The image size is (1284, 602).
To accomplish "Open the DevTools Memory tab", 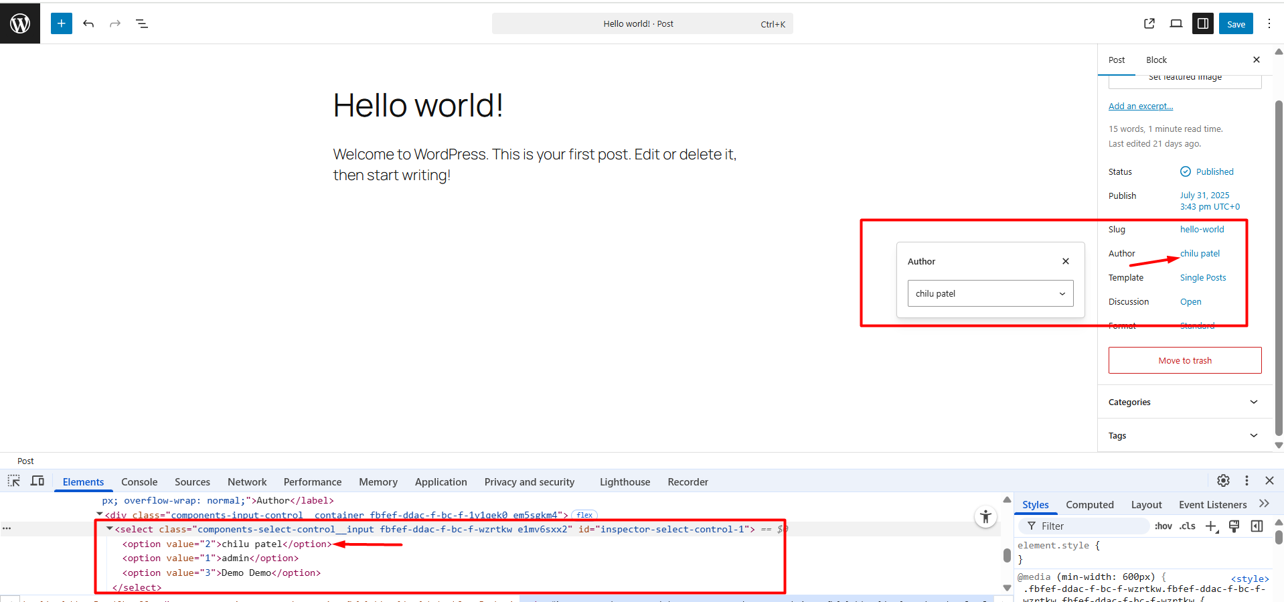I will 378,482.
